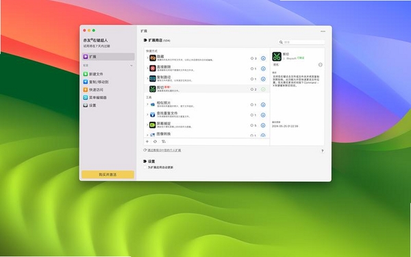Select the 屏幕捕捉 extension title
The width and height of the screenshot is (411, 257).
click(x=164, y=123)
